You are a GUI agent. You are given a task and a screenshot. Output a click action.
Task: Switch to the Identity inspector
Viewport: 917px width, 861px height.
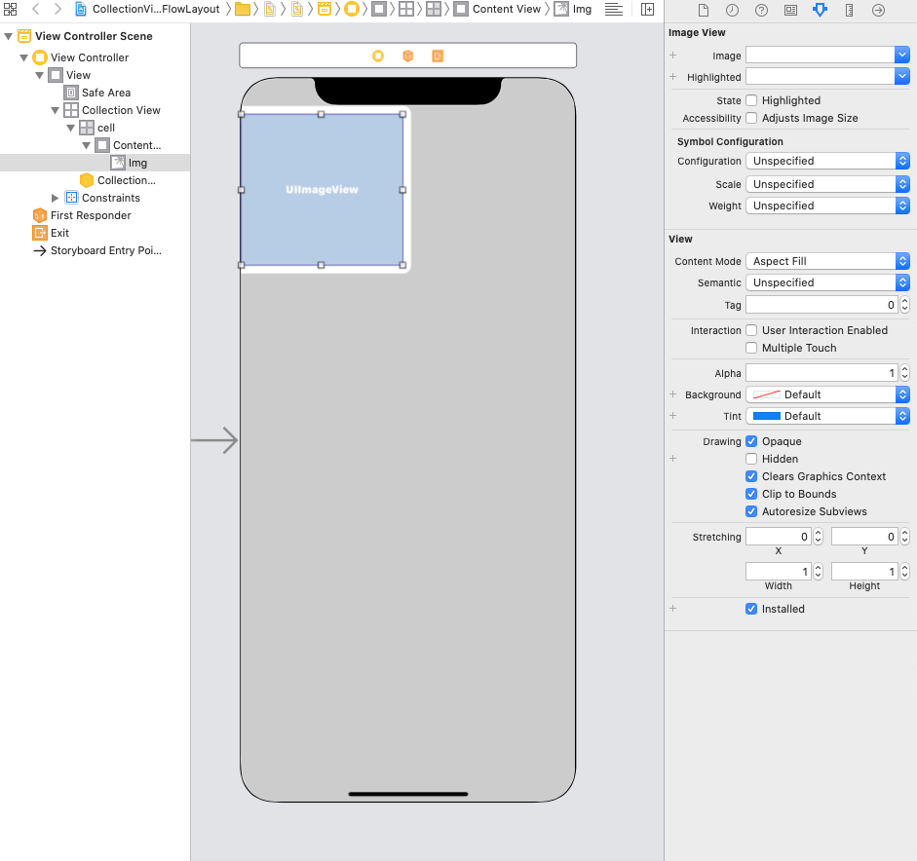click(790, 10)
